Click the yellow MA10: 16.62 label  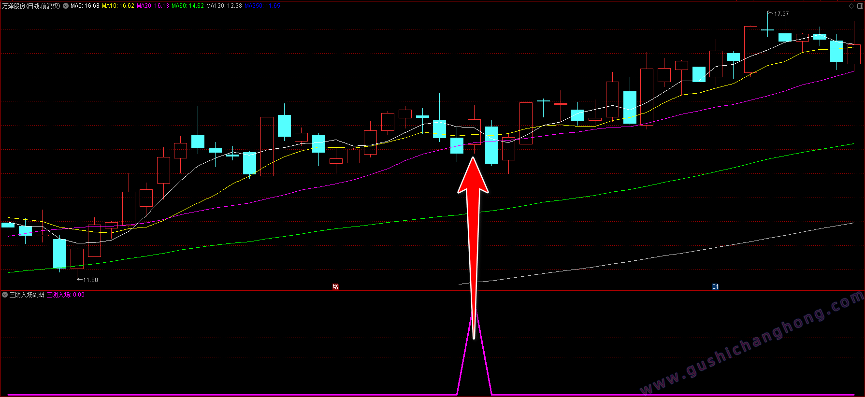click(118, 6)
